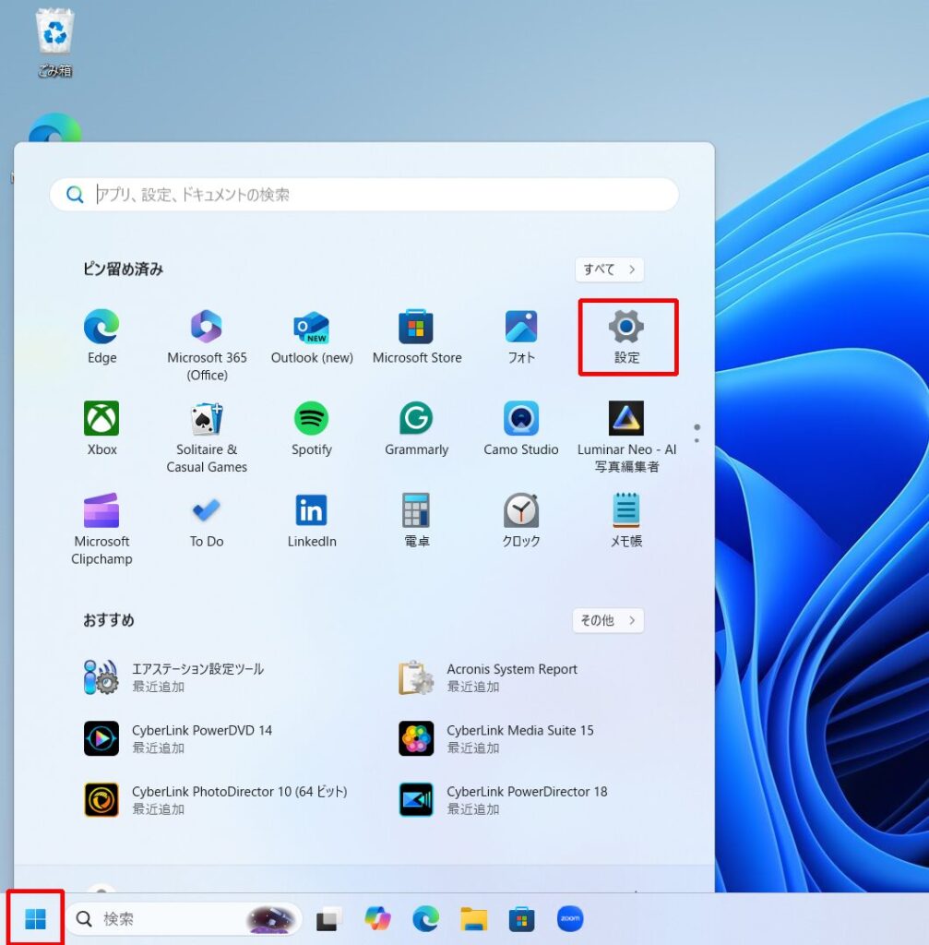Select the ごみ箱 desktop icon
Viewport: 929px width, 945px height.
tap(54, 43)
